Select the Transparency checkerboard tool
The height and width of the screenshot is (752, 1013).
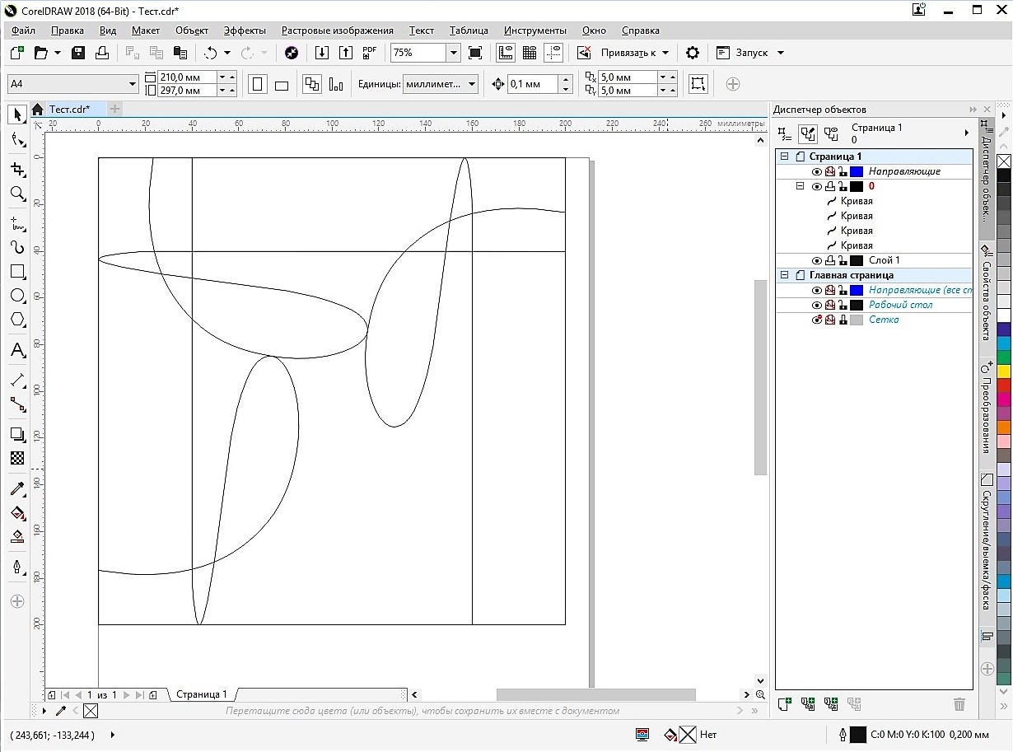[x=16, y=458]
